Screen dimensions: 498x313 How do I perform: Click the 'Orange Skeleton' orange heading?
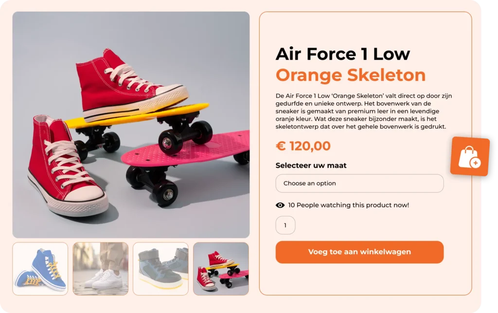coord(350,75)
